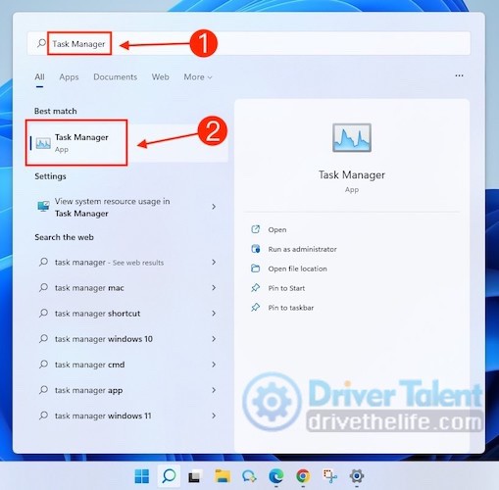Click search icon beside 'task manager mac'
Viewport: 499px width, 490px height.
(43, 287)
